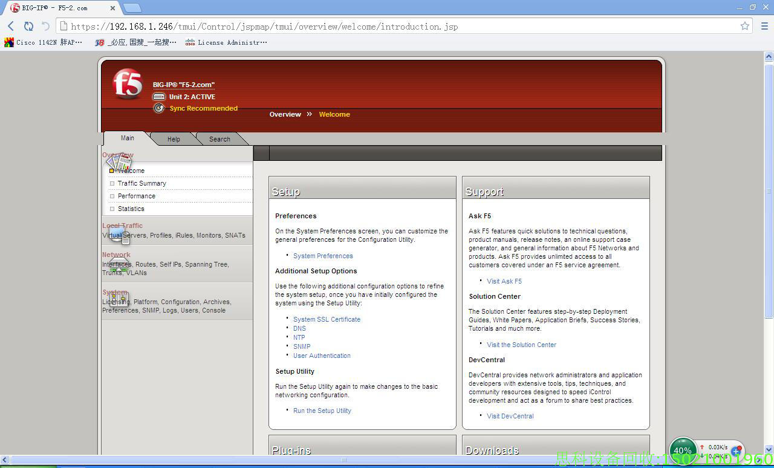
Task: Open the System section icon
Action: pyautogui.click(x=119, y=299)
